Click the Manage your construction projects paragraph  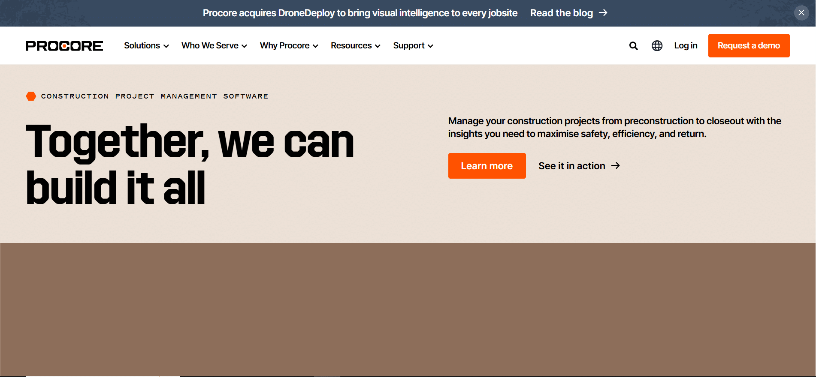click(x=614, y=127)
